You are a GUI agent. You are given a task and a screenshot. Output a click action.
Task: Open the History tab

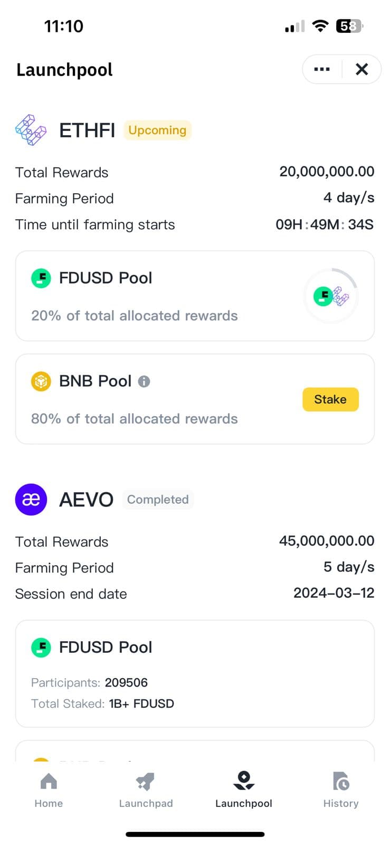[341, 790]
